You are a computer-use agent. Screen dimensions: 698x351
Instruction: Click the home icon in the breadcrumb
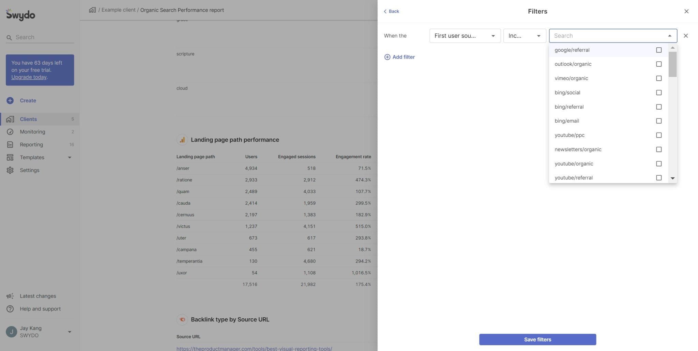pos(92,10)
